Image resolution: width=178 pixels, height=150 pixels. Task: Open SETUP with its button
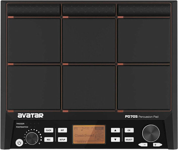point(62,139)
